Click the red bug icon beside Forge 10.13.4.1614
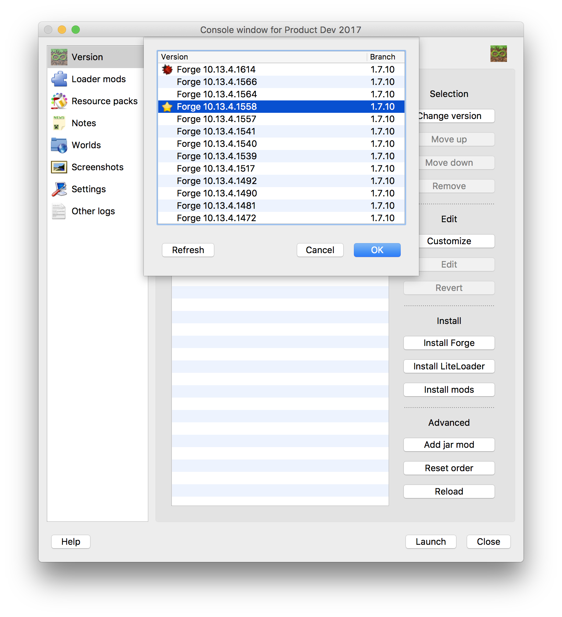 (x=167, y=69)
